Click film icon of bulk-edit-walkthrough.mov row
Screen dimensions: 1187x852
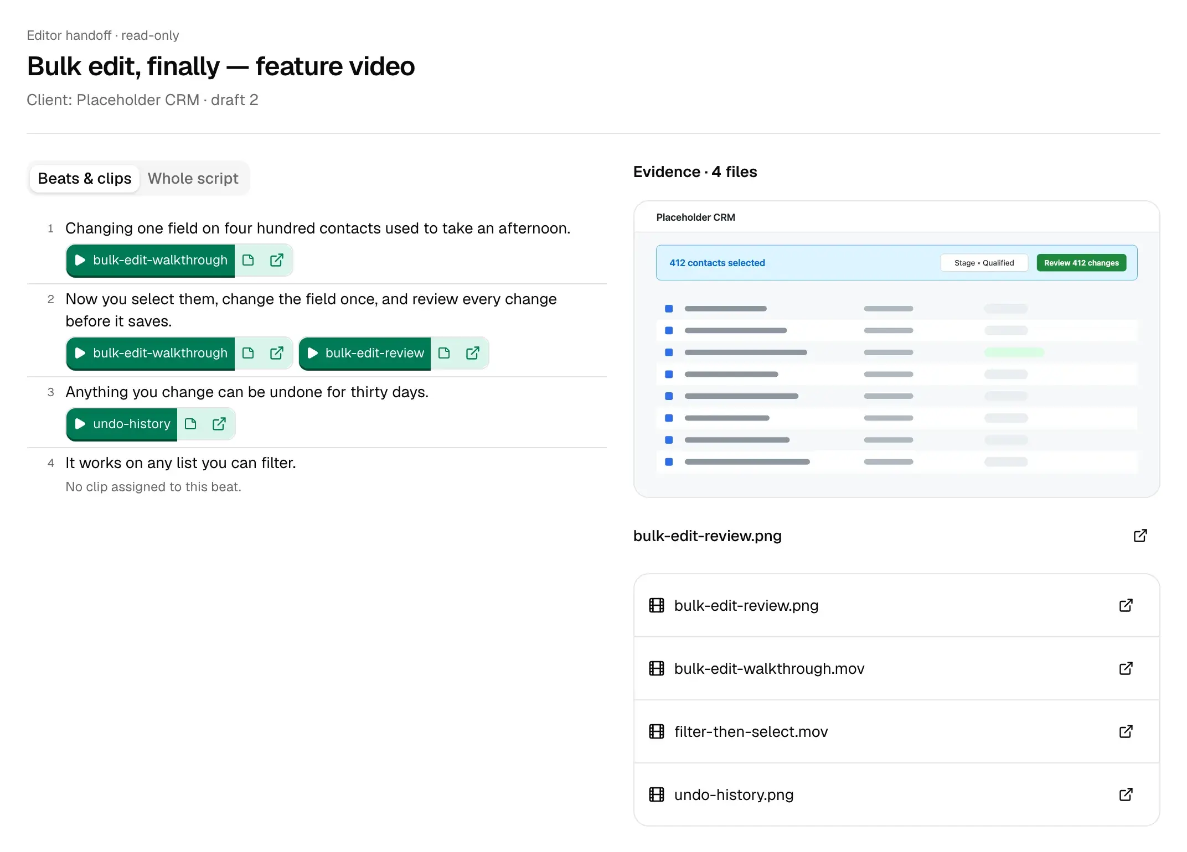pos(657,668)
